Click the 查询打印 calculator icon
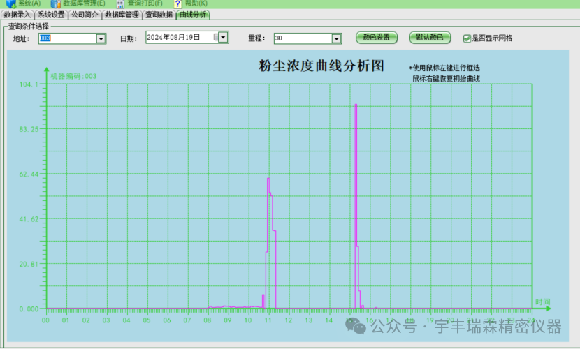This screenshot has height=349, width=580. tap(120, 4)
